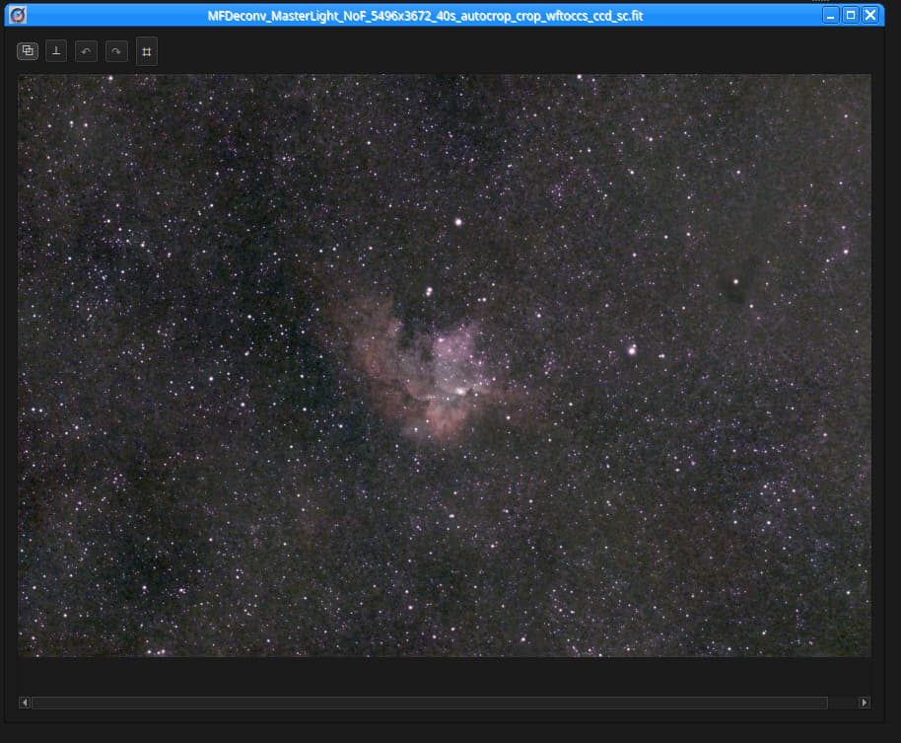
Task: Click the inverted T icon in toolbar
Action: point(57,51)
